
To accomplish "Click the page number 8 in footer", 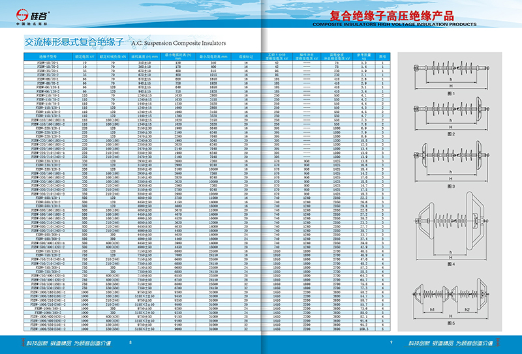I will coord(130,342).
